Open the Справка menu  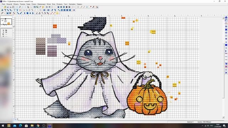click(79, 4)
